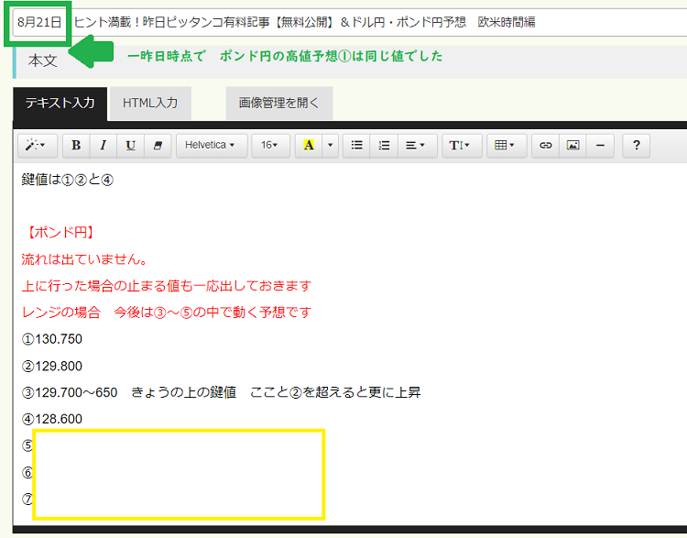
Task: Insert an ordered numbered list
Action: click(384, 145)
